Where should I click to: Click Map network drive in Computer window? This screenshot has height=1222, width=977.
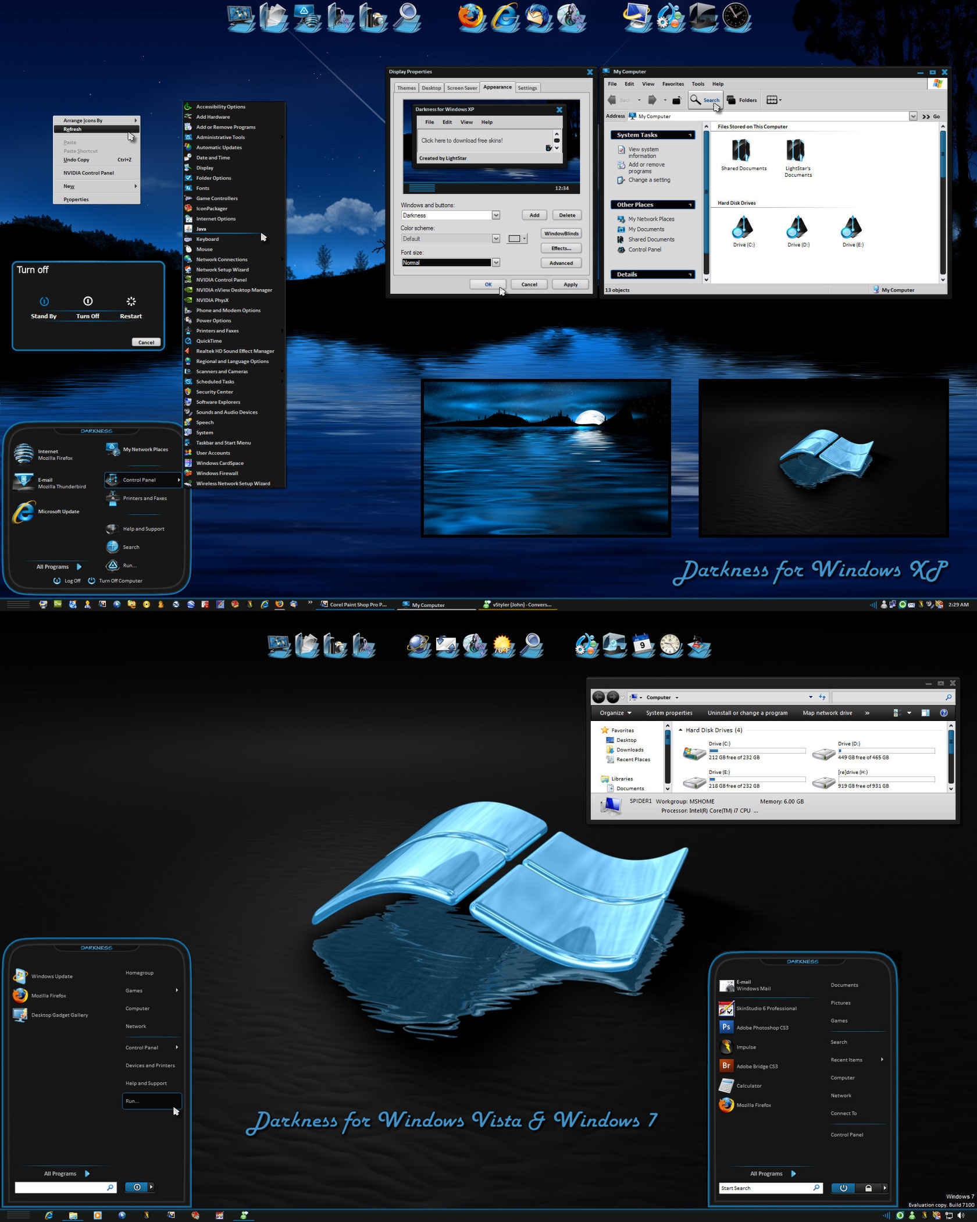[827, 713]
